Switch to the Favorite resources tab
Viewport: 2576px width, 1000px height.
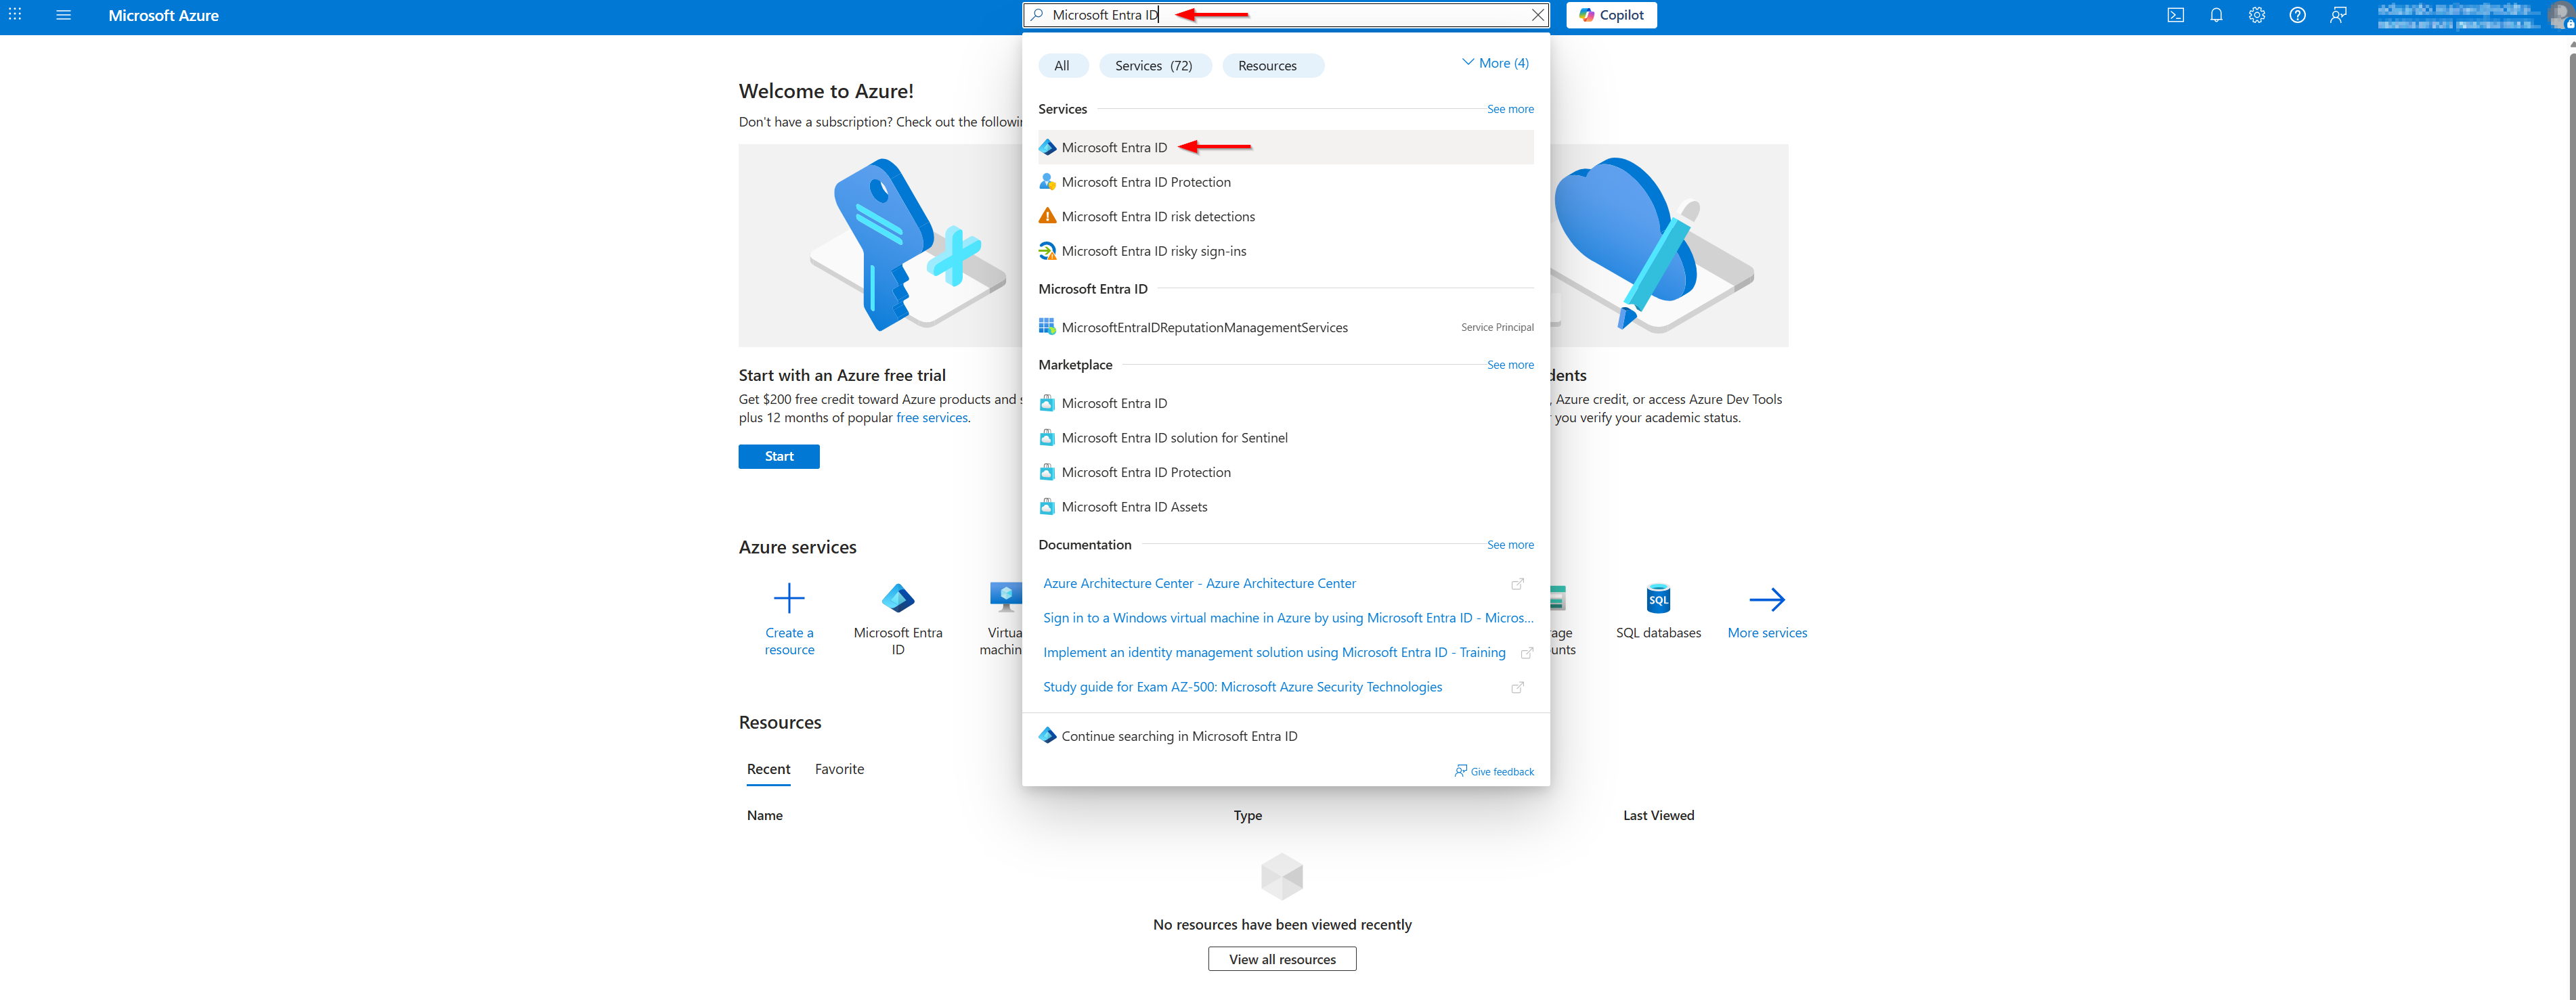click(839, 768)
